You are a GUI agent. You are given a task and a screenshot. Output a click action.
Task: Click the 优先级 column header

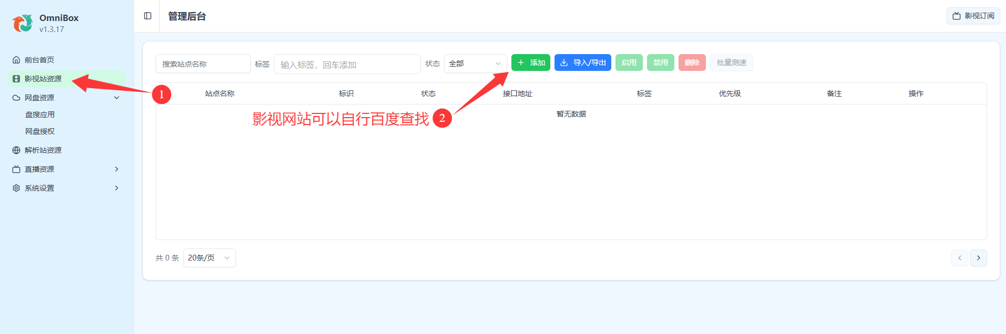tap(730, 93)
